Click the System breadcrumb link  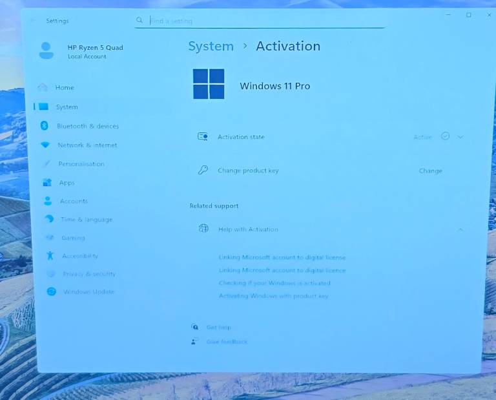click(211, 47)
